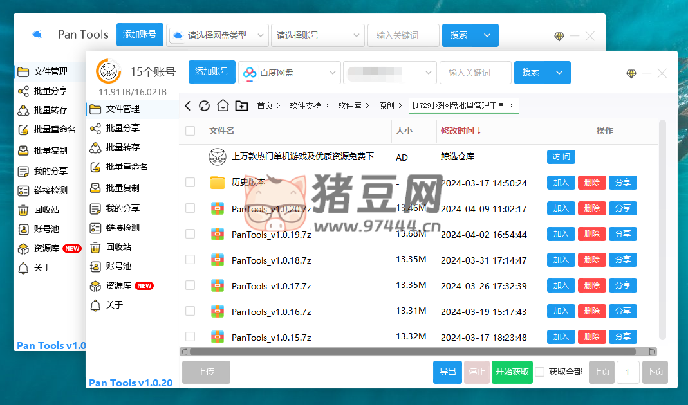This screenshot has width=688, height=405.
Task: Open account avatar in the front window
Action: [x=108, y=71]
